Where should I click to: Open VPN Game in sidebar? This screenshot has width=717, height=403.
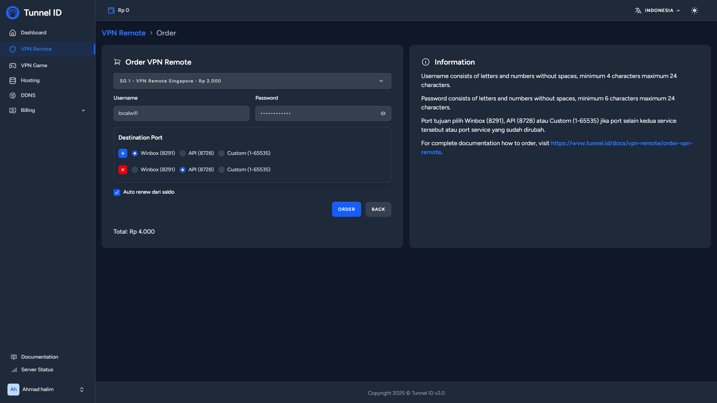[x=34, y=65]
